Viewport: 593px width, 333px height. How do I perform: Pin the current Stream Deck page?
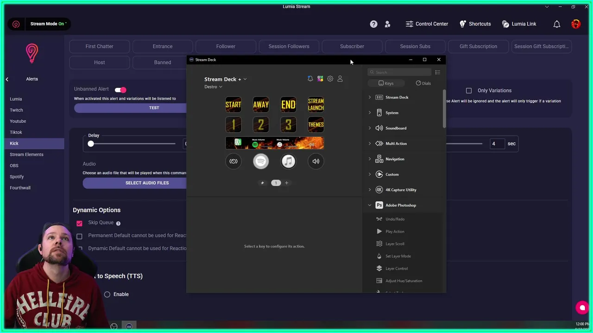[262, 183]
